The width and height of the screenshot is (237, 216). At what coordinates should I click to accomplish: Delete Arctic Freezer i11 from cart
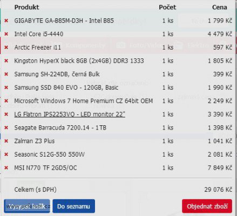tap(6, 48)
